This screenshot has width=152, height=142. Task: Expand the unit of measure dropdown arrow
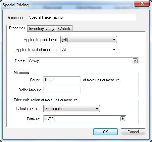pyautogui.click(x=114, y=50)
